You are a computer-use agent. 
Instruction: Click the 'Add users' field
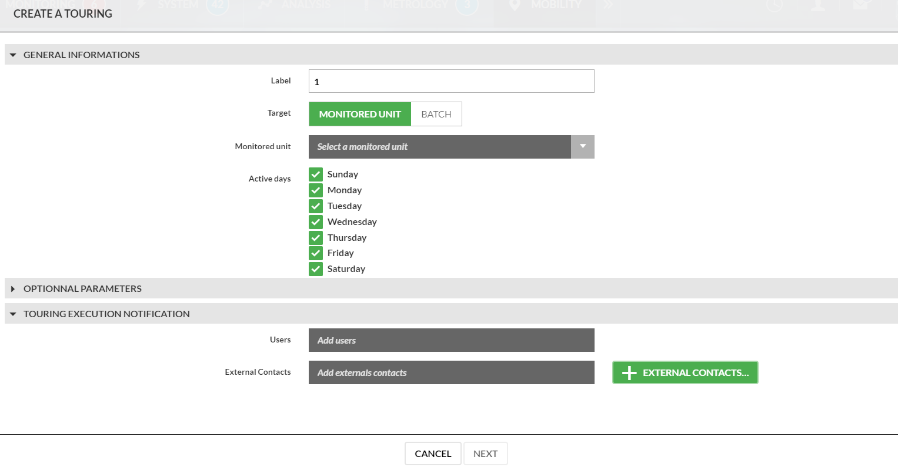pyautogui.click(x=451, y=340)
